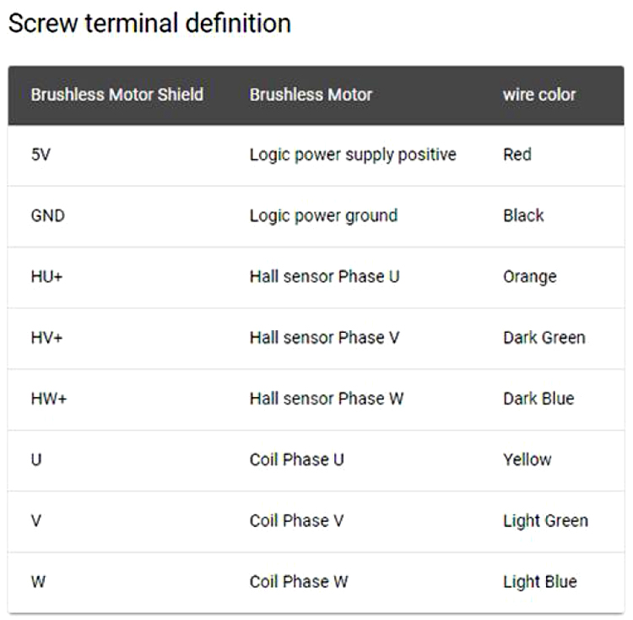633x620 pixels.
Task: Click the Light Green wire color cell
Action: click(545, 520)
